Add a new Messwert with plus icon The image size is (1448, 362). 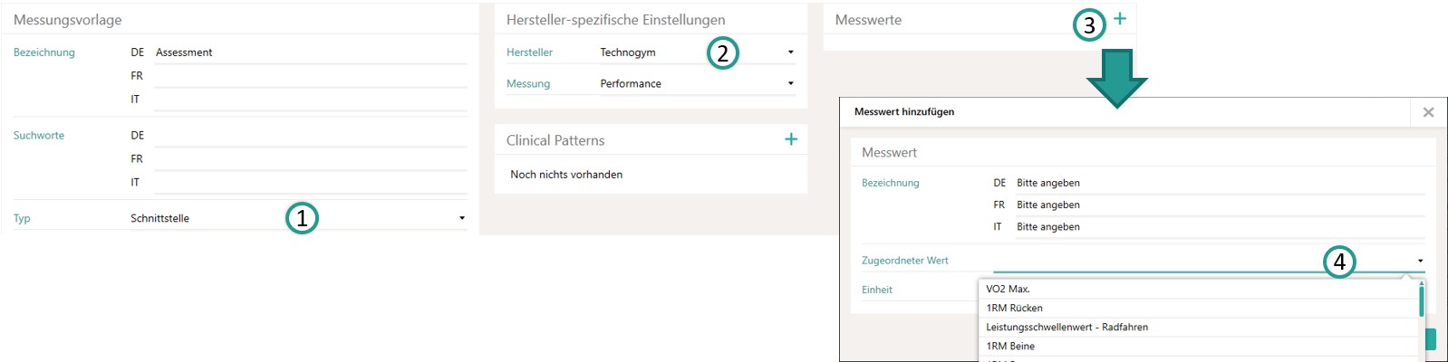(x=1120, y=18)
